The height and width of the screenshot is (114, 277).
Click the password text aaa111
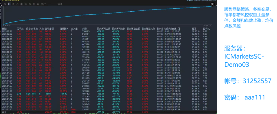tap(255, 97)
